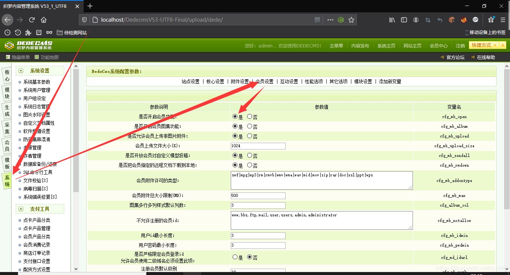Open the page actions three-dots menu
Image resolution: width=510 pixels, height=275 pixels.
330,20
